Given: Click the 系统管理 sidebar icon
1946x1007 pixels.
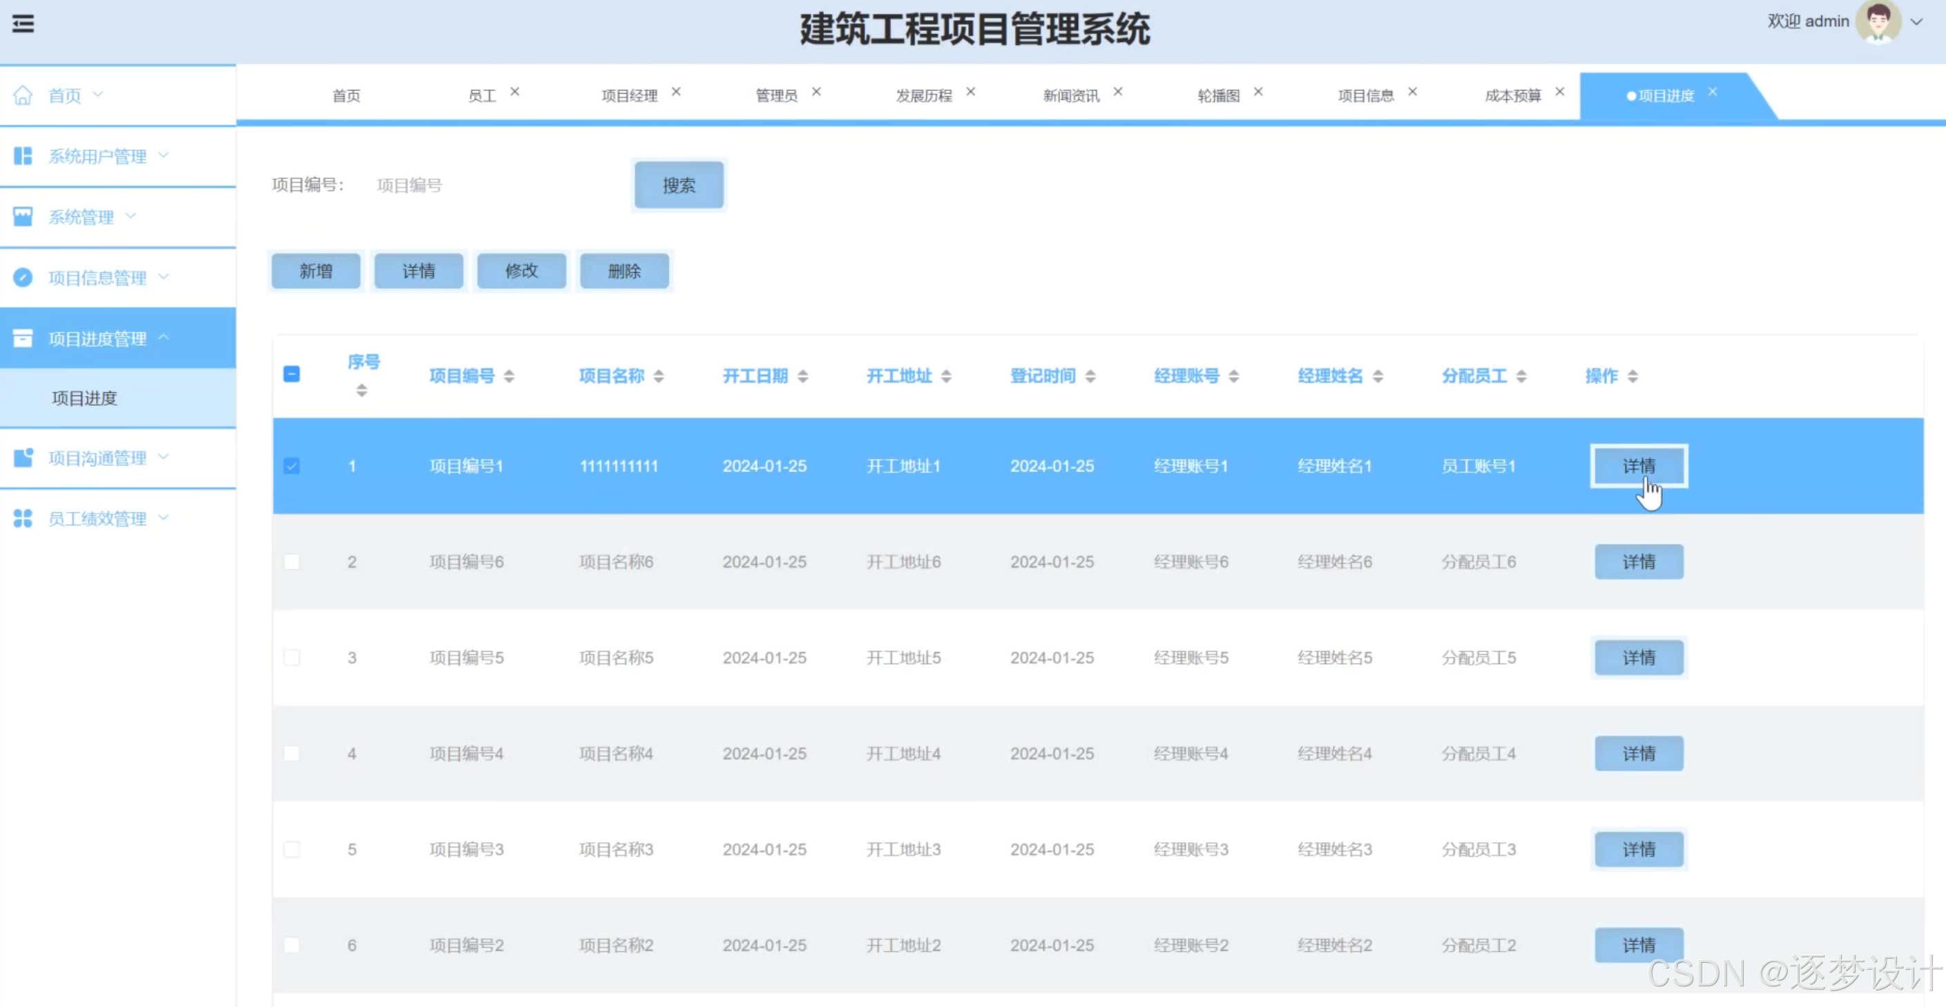Looking at the screenshot, I should (x=23, y=217).
